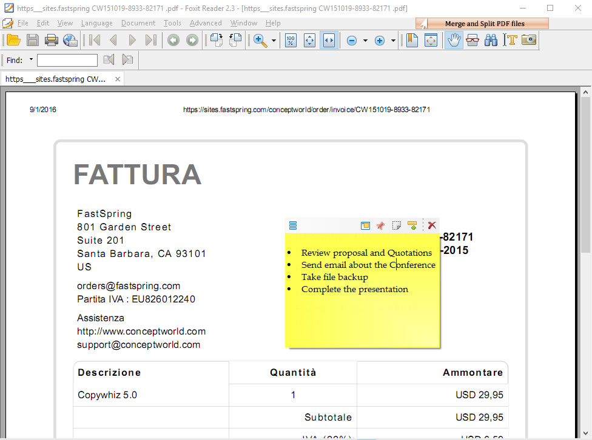Viewport: 592px width, 440px height.
Task: Open the Text Viewer with glasses icon
Action: tap(472, 40)
